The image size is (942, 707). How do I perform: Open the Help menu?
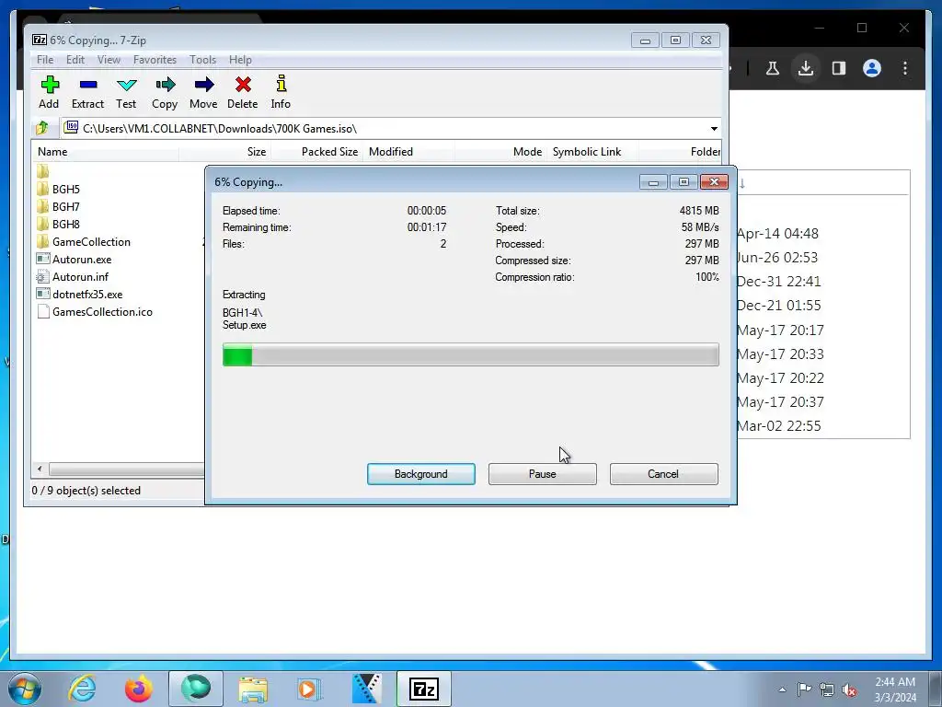(240, 60)
